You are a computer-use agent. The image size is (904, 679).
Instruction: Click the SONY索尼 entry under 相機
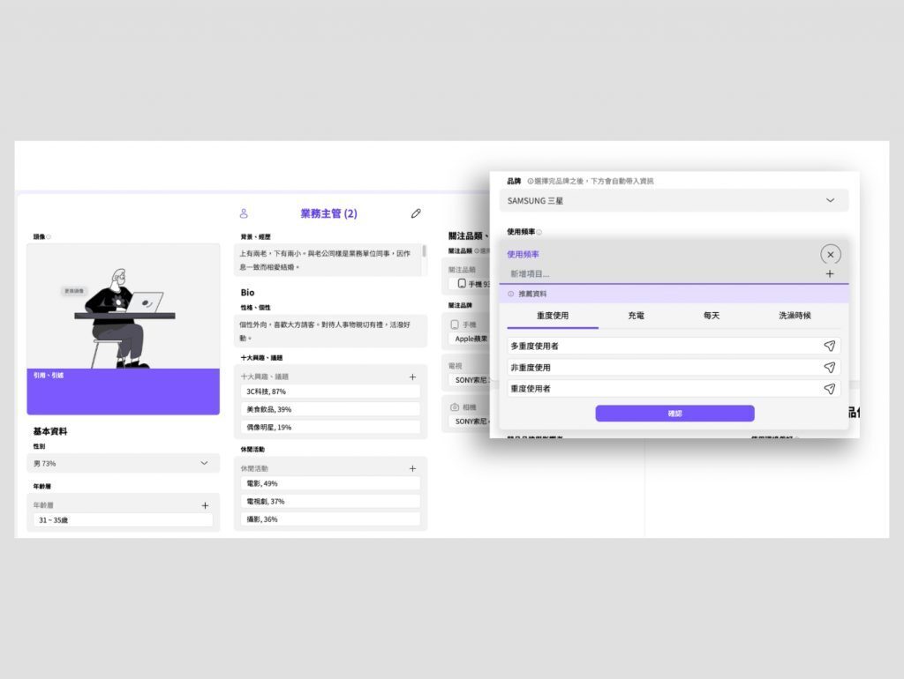click(x=470, y=422)
